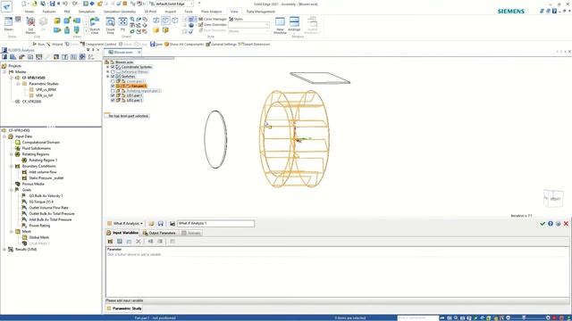Select the VFR_vs_RPM parametric study
This screenshot has height=321, width=572.
pos(46,89)
